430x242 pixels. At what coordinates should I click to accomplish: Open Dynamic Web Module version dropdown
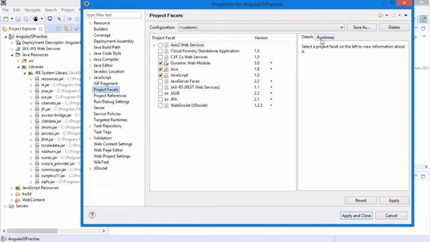click(x=271, y=63)
